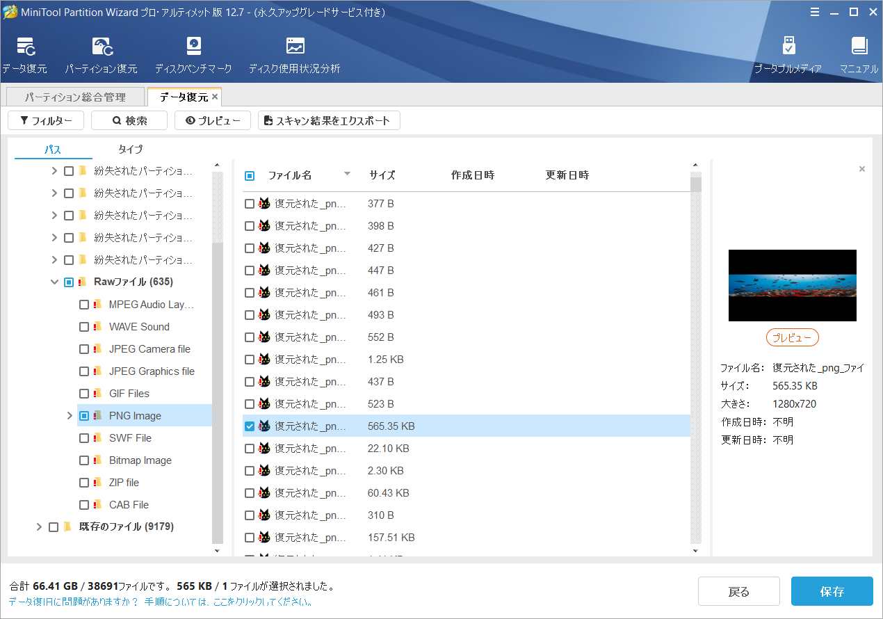This screenshot has height=619, width=883.
Task: Click the file icon of the 1.25 KB row
Action: click(x=264, y=360)
